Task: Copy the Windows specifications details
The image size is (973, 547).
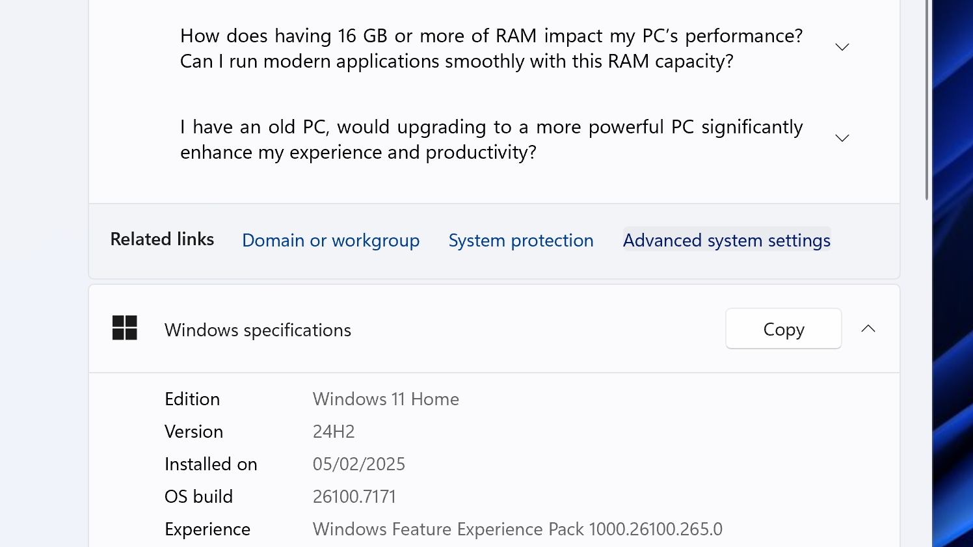Action: 783,328
